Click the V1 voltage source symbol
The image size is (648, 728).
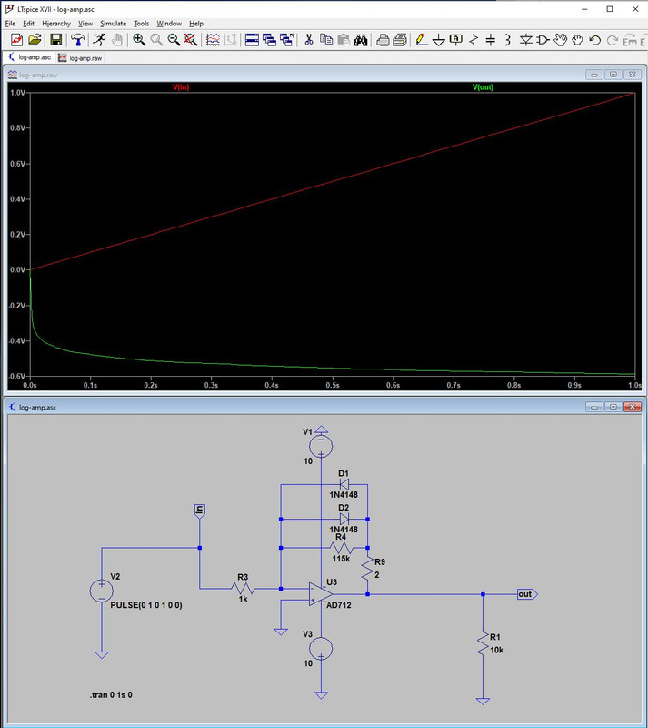tap(321, 446)
